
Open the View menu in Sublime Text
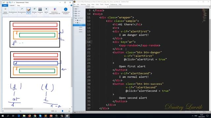tap(93, 4)
